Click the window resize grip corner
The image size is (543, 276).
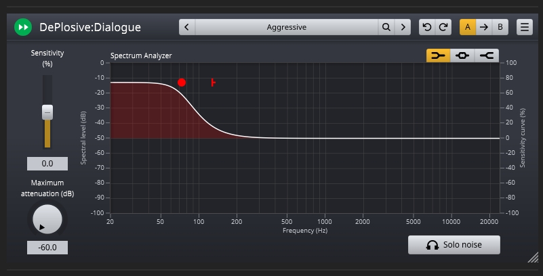click(533, 257)
